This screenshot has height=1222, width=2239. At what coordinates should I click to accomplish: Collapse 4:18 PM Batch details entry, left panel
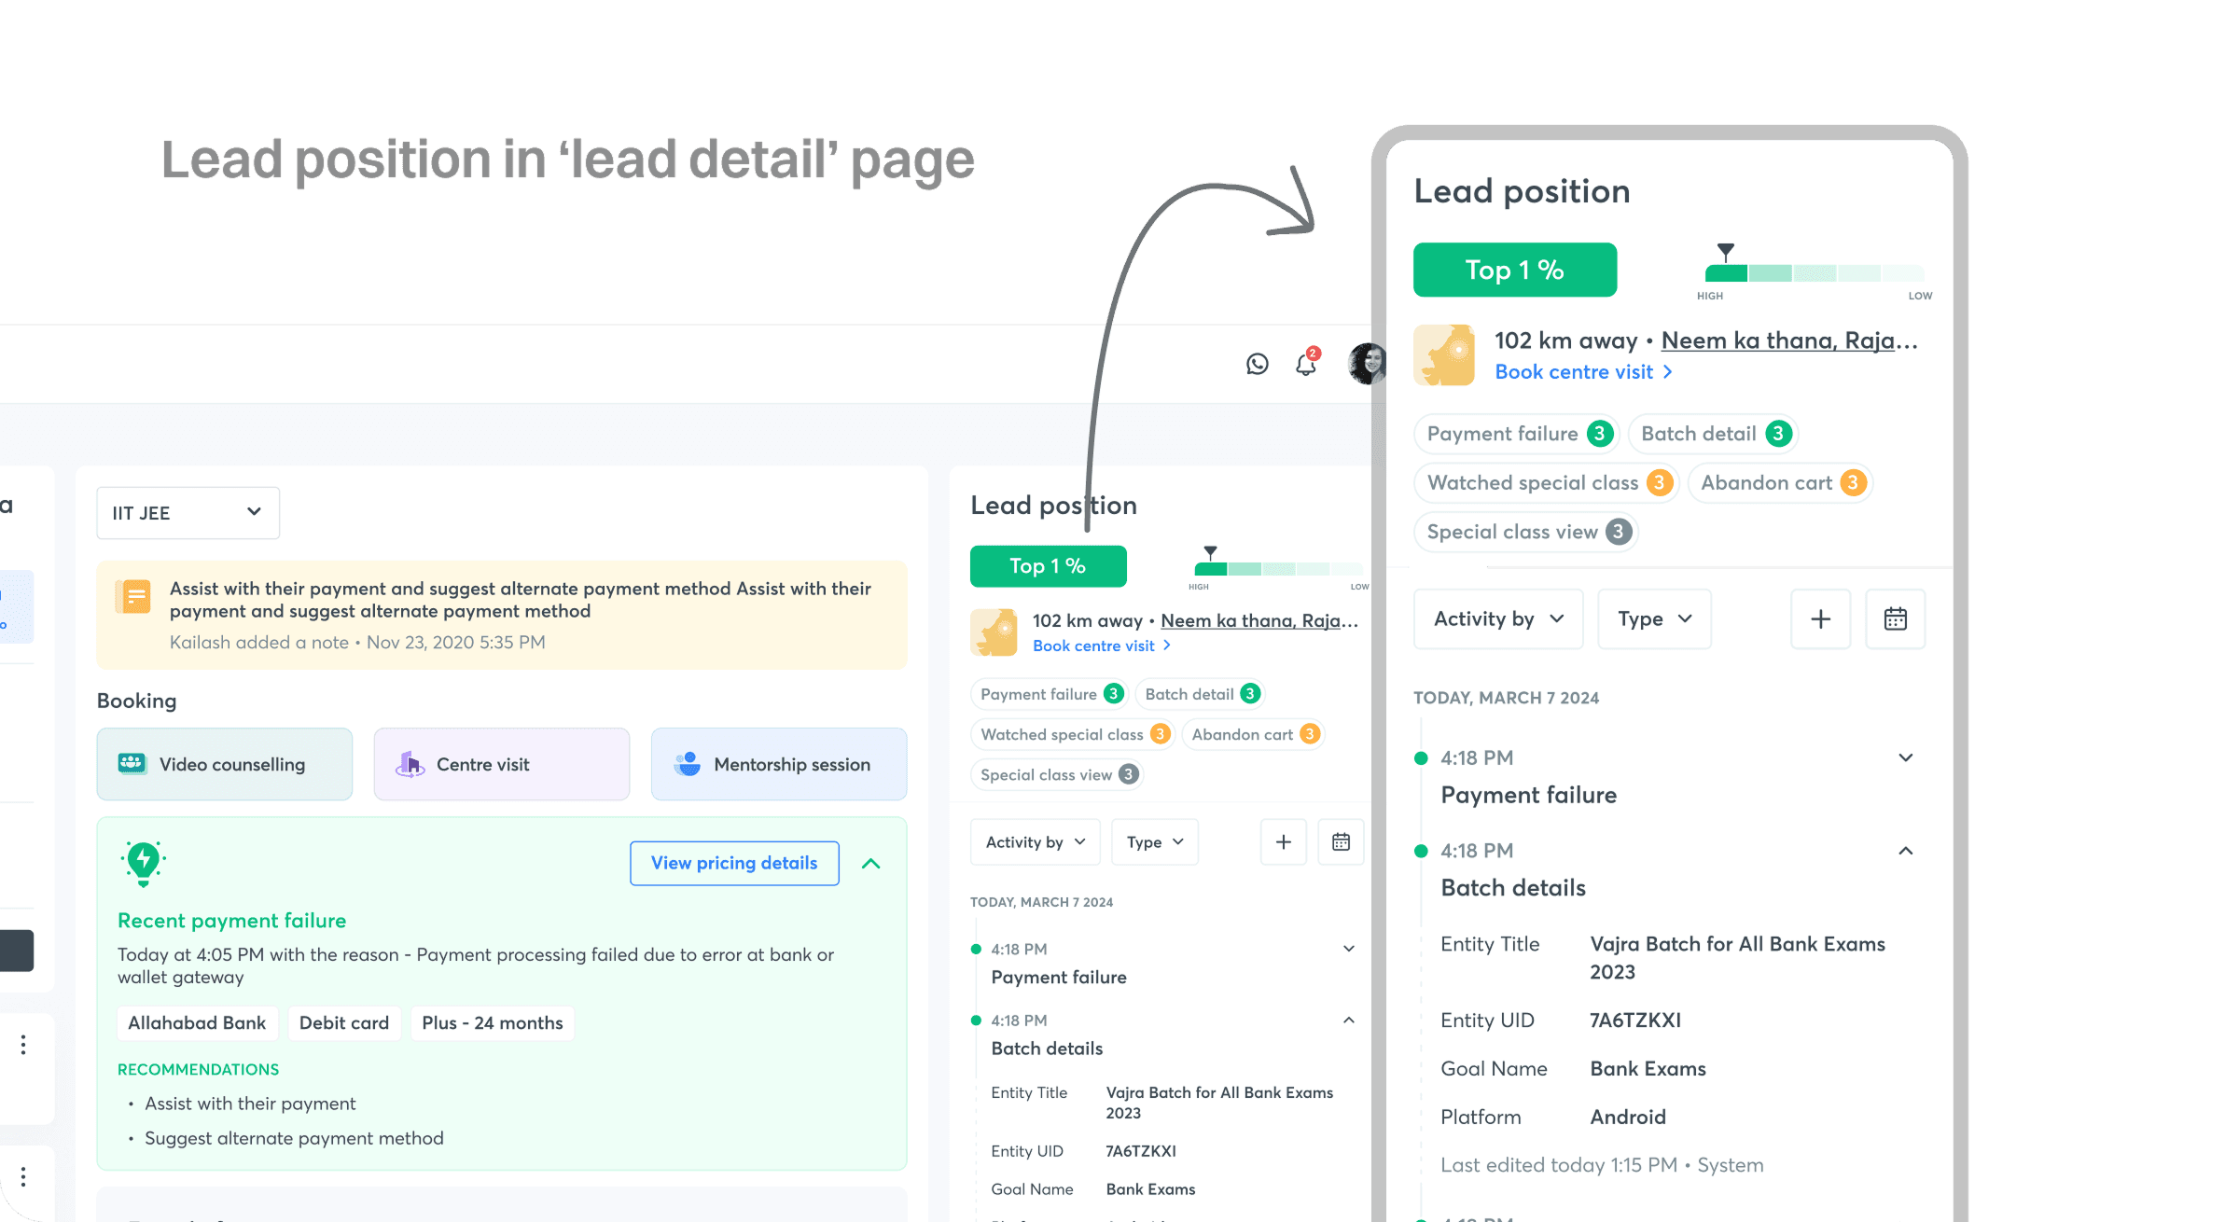click(1348, 1021)
